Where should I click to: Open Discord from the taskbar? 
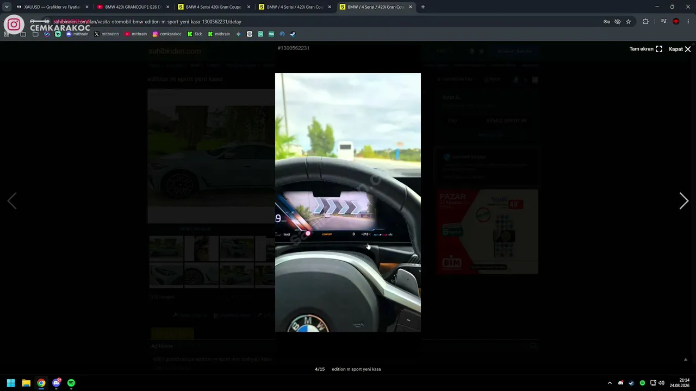point(57,383)
